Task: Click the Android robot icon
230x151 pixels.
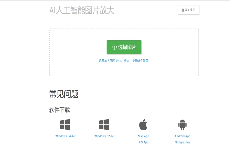Action: [182, 125]
